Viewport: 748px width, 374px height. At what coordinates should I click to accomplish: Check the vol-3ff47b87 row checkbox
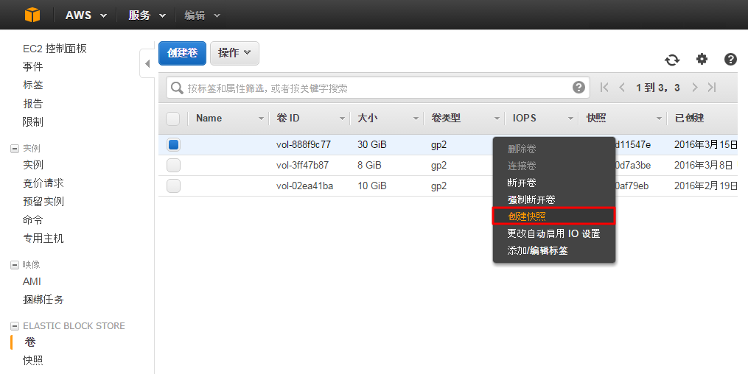coord(173,166)
